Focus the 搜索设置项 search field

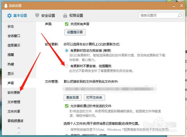tap(161, 15)
